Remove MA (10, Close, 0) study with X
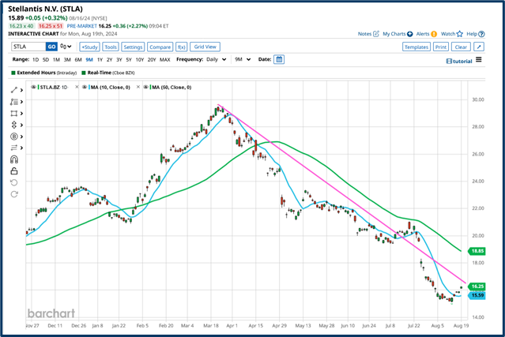 pyautogui.click(x=138, y=87)
